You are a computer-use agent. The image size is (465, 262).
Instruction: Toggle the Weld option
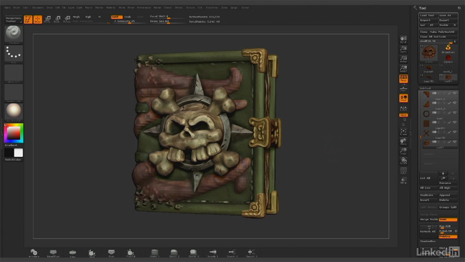coord(448,220)
